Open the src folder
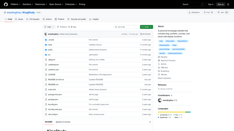Viewport: 234px width, 131px height. (49, 55)
